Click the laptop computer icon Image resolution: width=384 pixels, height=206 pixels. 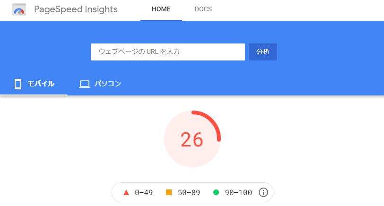[85, 84]
